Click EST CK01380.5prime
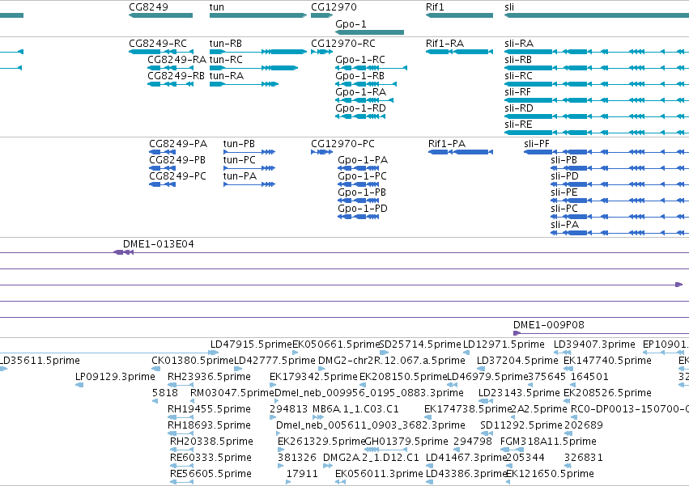 [x=155, y=369]
